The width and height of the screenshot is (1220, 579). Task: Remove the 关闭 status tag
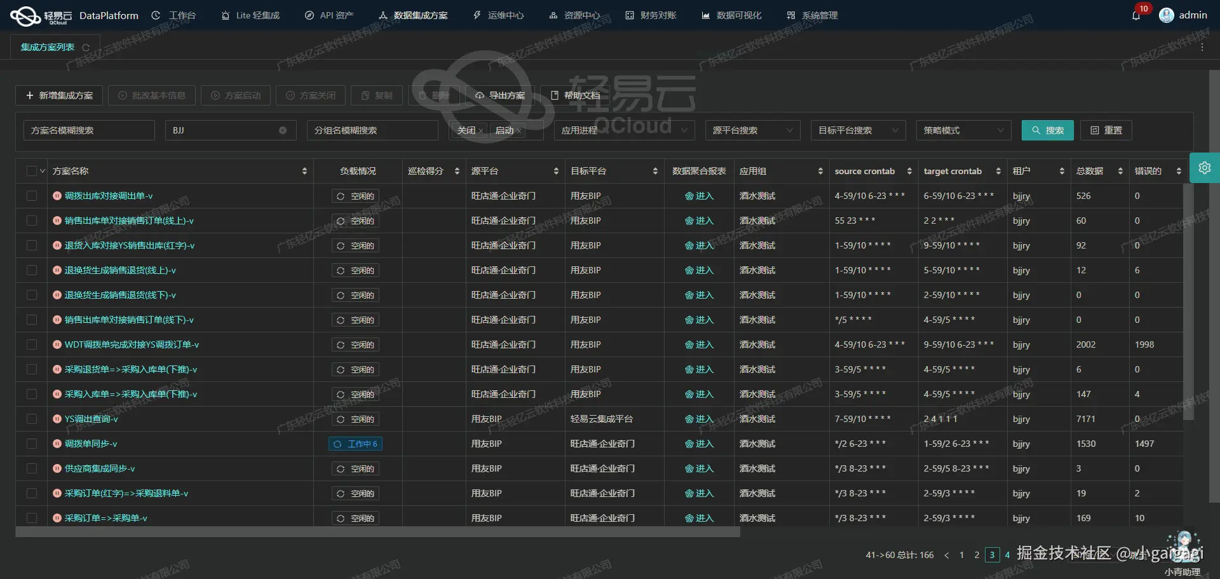coord(481,131)
